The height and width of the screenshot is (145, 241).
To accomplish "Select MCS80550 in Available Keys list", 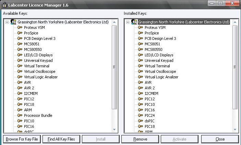I will 33,49.
